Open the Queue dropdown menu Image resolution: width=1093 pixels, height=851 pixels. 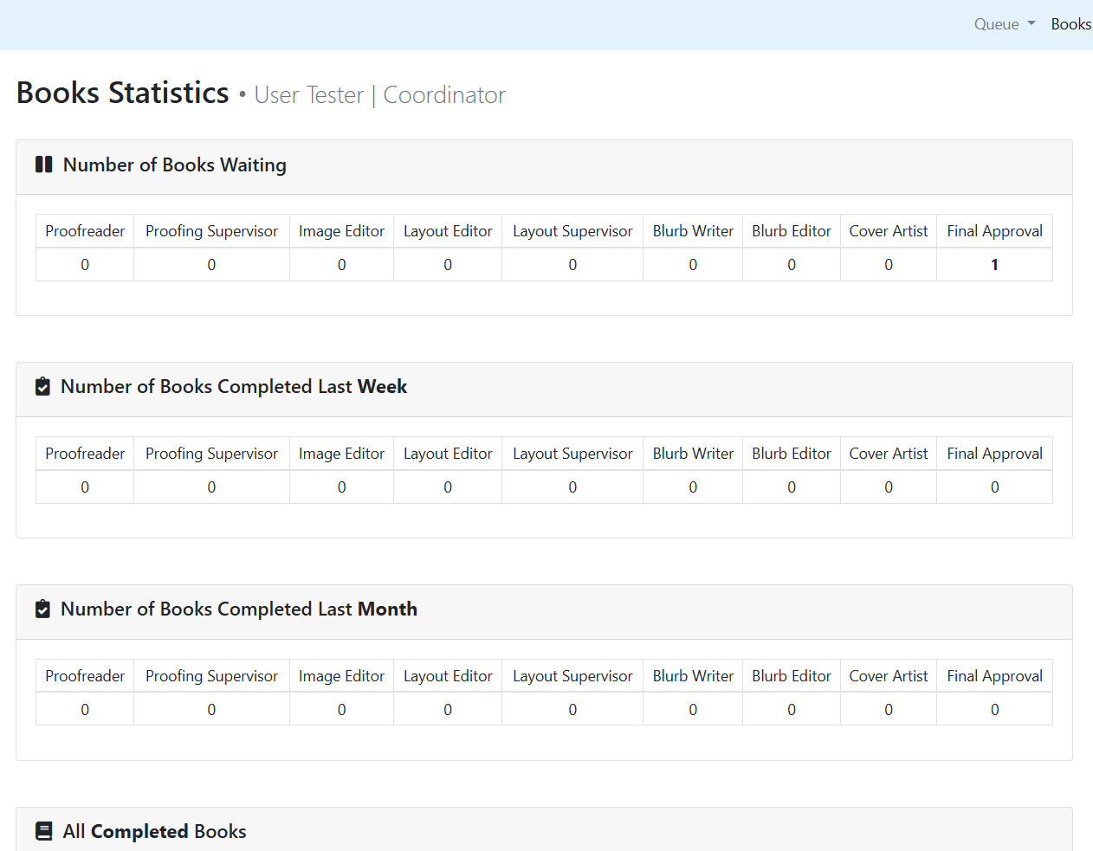click(1004, 24)
